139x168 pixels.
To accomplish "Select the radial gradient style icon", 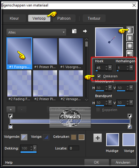I will 130,53.
